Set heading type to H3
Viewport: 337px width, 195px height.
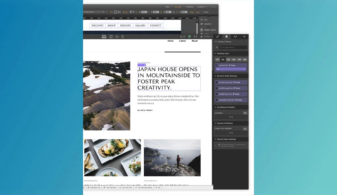(x=228, y=60)
